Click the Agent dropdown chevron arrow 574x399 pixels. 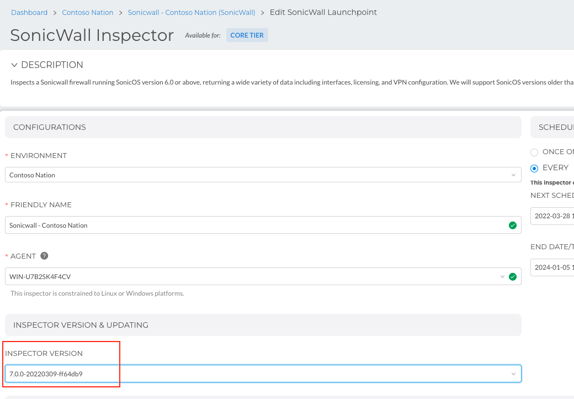(x=502, y=277)
